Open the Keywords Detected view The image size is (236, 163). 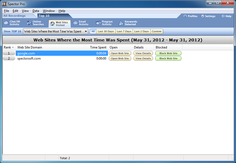[x=128, y=23]
